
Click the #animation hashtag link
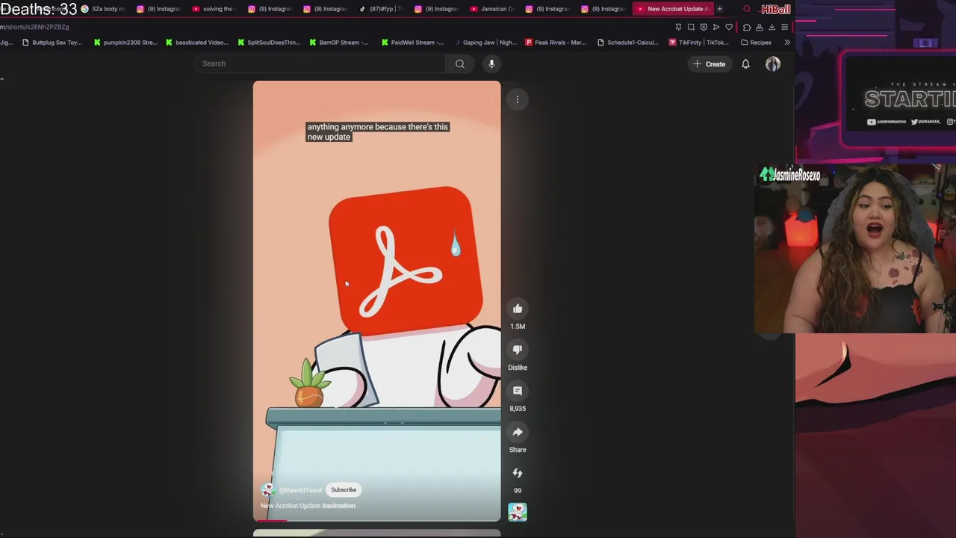[339, 506]
